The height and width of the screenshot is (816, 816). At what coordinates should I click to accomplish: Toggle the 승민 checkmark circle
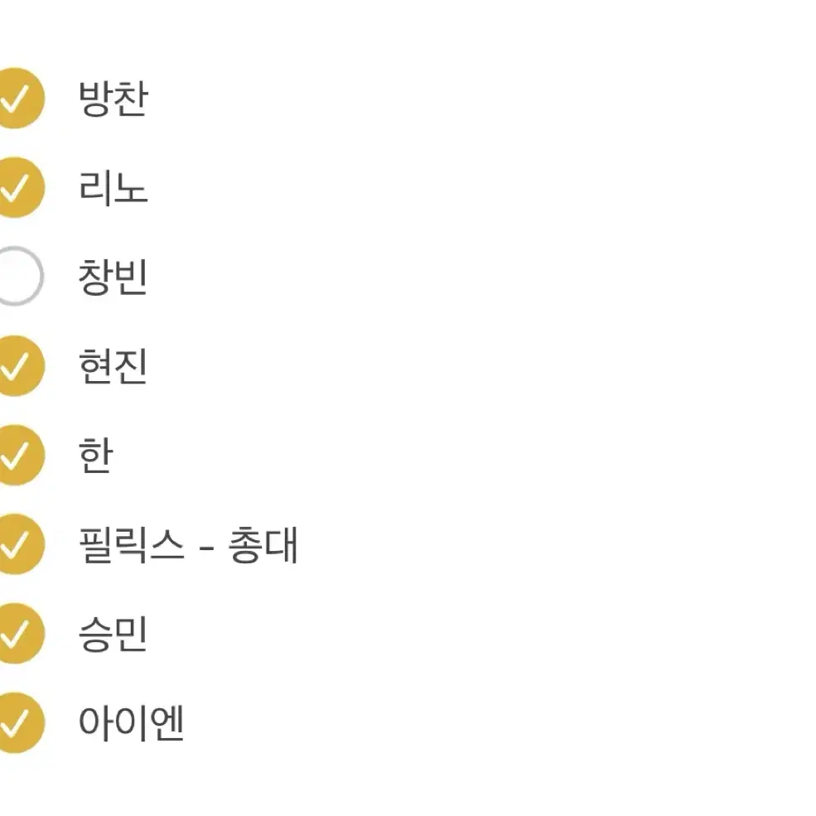click(x=19, y=634)
